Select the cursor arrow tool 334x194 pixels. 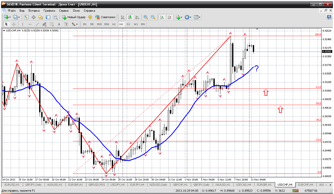click(x=6, y=24)
